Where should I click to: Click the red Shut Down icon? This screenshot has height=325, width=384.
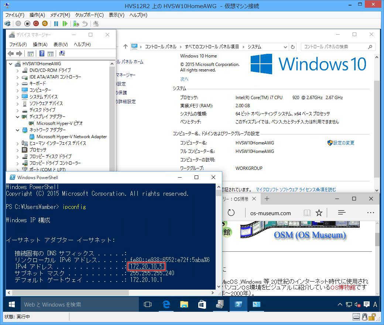point(36,24)
